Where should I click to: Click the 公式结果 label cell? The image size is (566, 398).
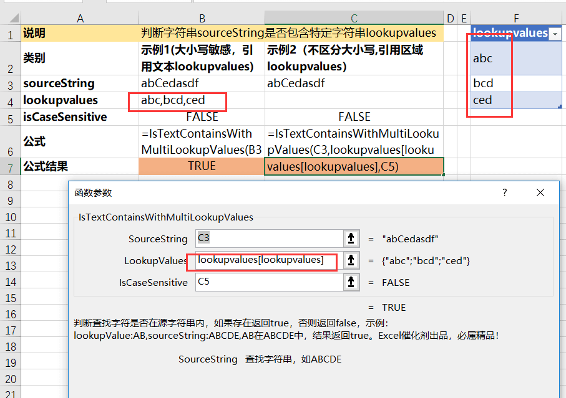pyautogui.click(x=80, y=166)
